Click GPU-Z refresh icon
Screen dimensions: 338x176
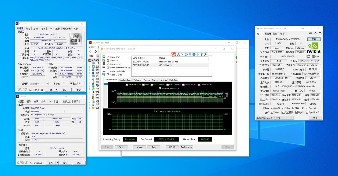pos(315,33)
